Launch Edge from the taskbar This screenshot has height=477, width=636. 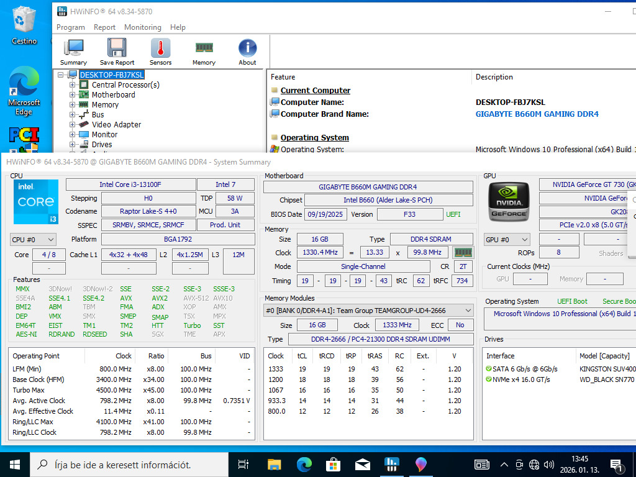304,465
